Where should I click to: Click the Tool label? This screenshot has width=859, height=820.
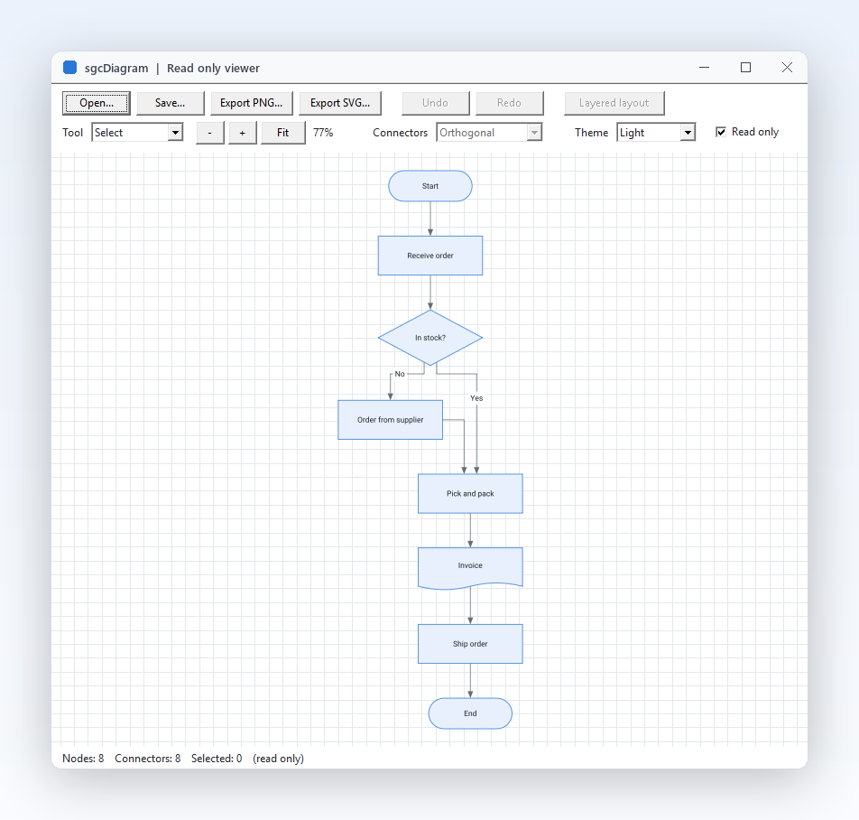[72, 133]
